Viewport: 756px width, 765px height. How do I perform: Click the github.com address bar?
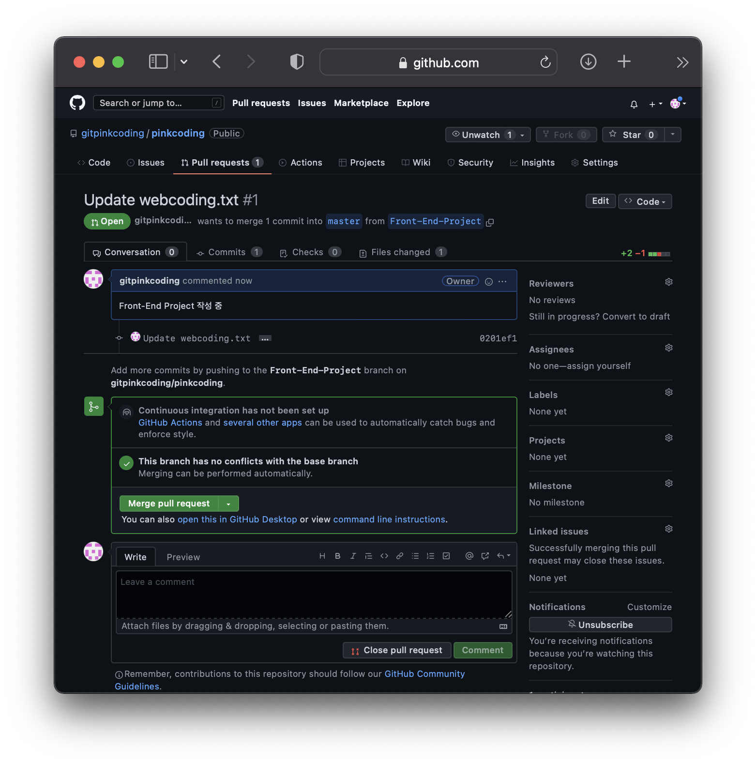[438, 62]
